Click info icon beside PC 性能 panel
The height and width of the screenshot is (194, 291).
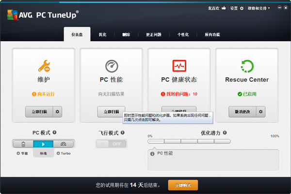tap(152, 154)
